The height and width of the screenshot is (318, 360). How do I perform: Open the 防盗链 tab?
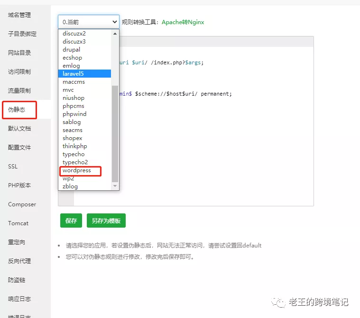[17, 280]
